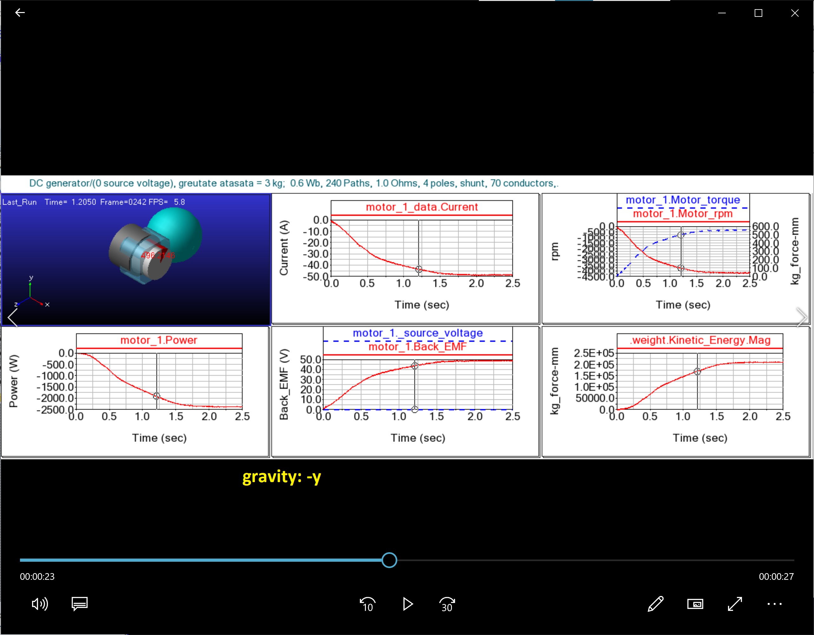Click the back arrow icon

tap(20, 13)
